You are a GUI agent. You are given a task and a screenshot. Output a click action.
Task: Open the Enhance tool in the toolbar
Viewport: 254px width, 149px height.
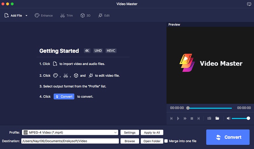[43, 15]
